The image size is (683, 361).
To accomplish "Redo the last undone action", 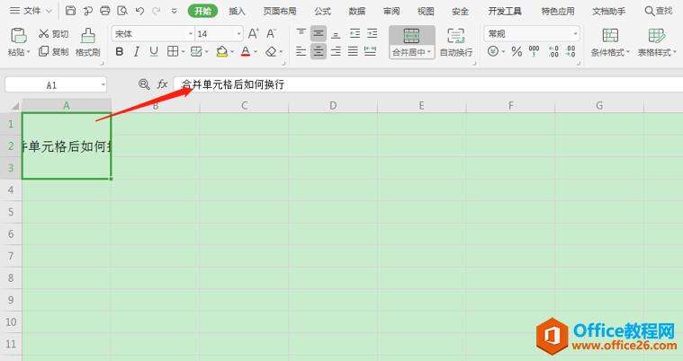I will (x=157, y=11).
